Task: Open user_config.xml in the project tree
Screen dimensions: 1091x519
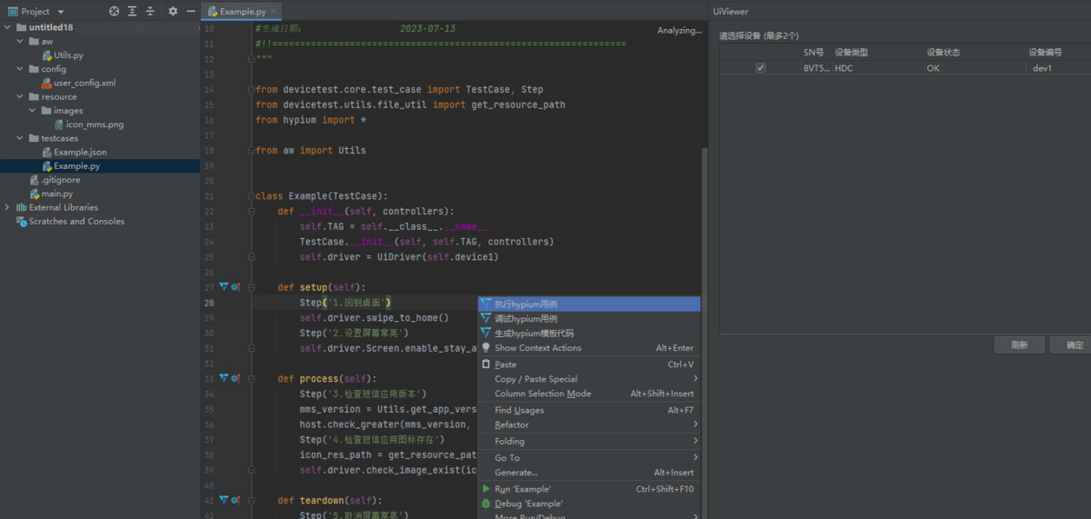Action: click(84, 83)
